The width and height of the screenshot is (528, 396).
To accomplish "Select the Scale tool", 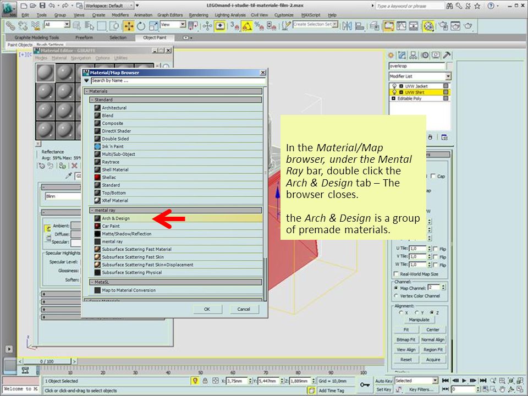I will tap(153, 26).
